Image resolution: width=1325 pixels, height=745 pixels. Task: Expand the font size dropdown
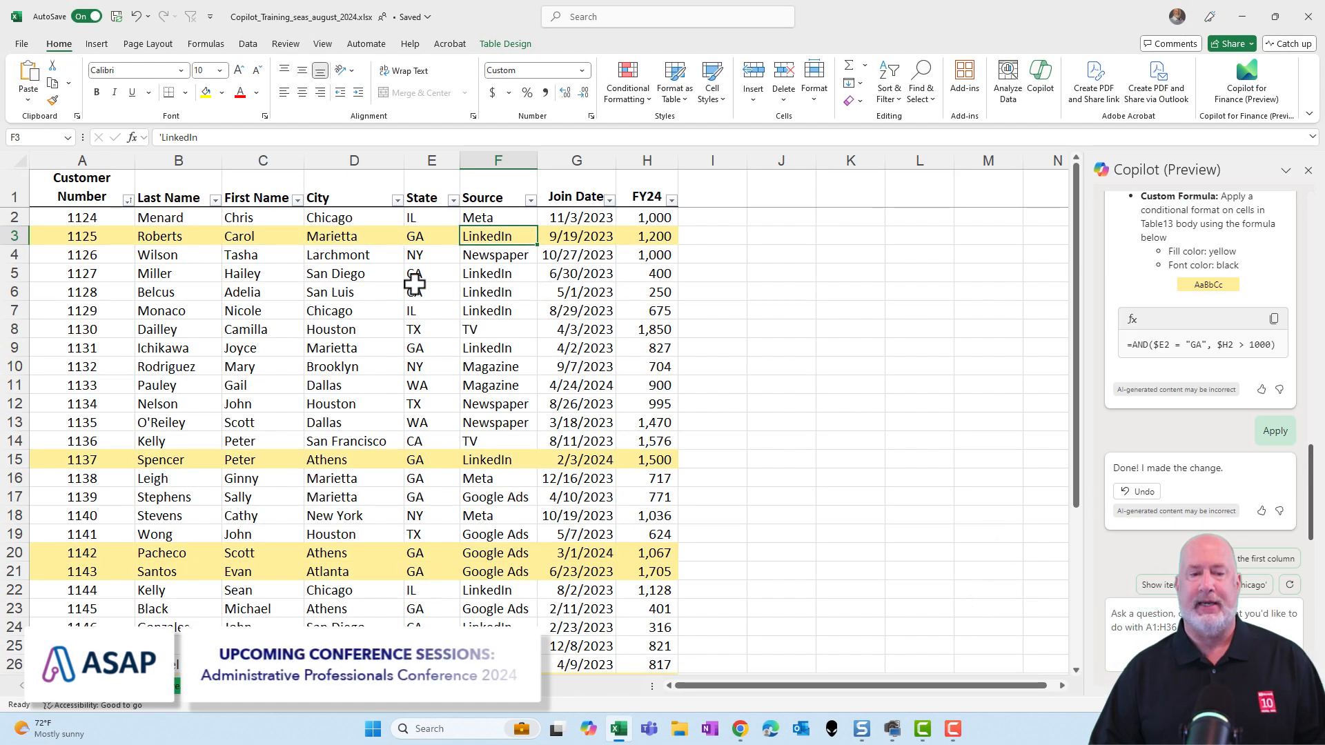click(219, 70)
